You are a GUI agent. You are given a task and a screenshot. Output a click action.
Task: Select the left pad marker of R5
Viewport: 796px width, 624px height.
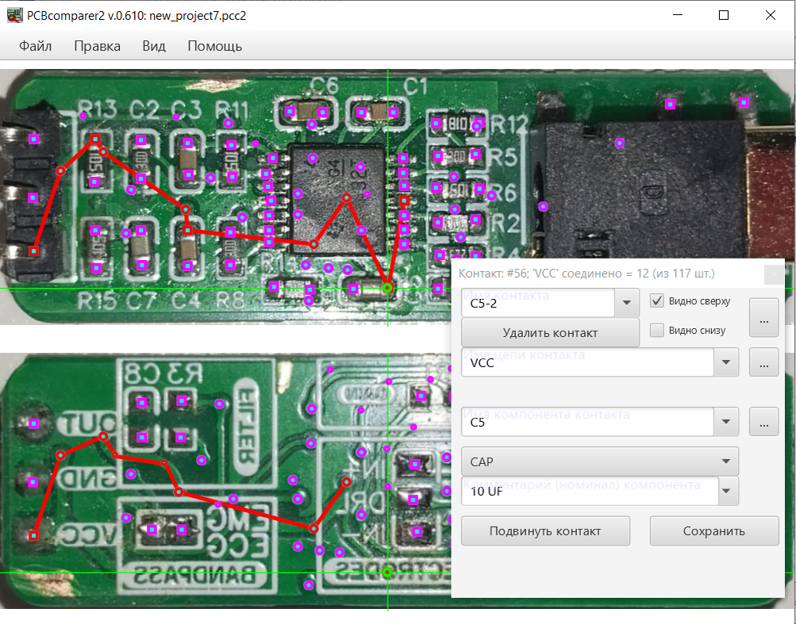click(x=438, y=155)
